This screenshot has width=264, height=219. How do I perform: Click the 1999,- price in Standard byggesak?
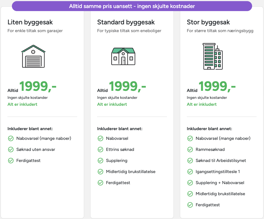point(127,86)
